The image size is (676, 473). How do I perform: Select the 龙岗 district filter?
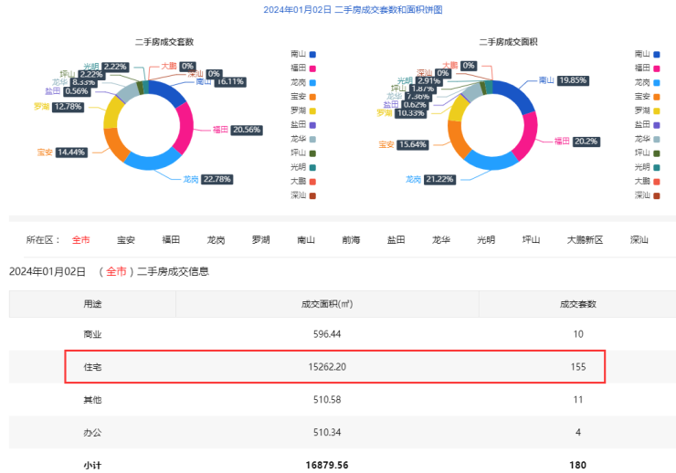[216, 240]
